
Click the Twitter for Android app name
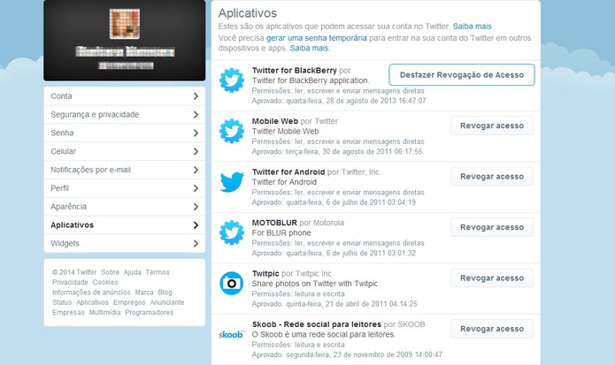288,172
